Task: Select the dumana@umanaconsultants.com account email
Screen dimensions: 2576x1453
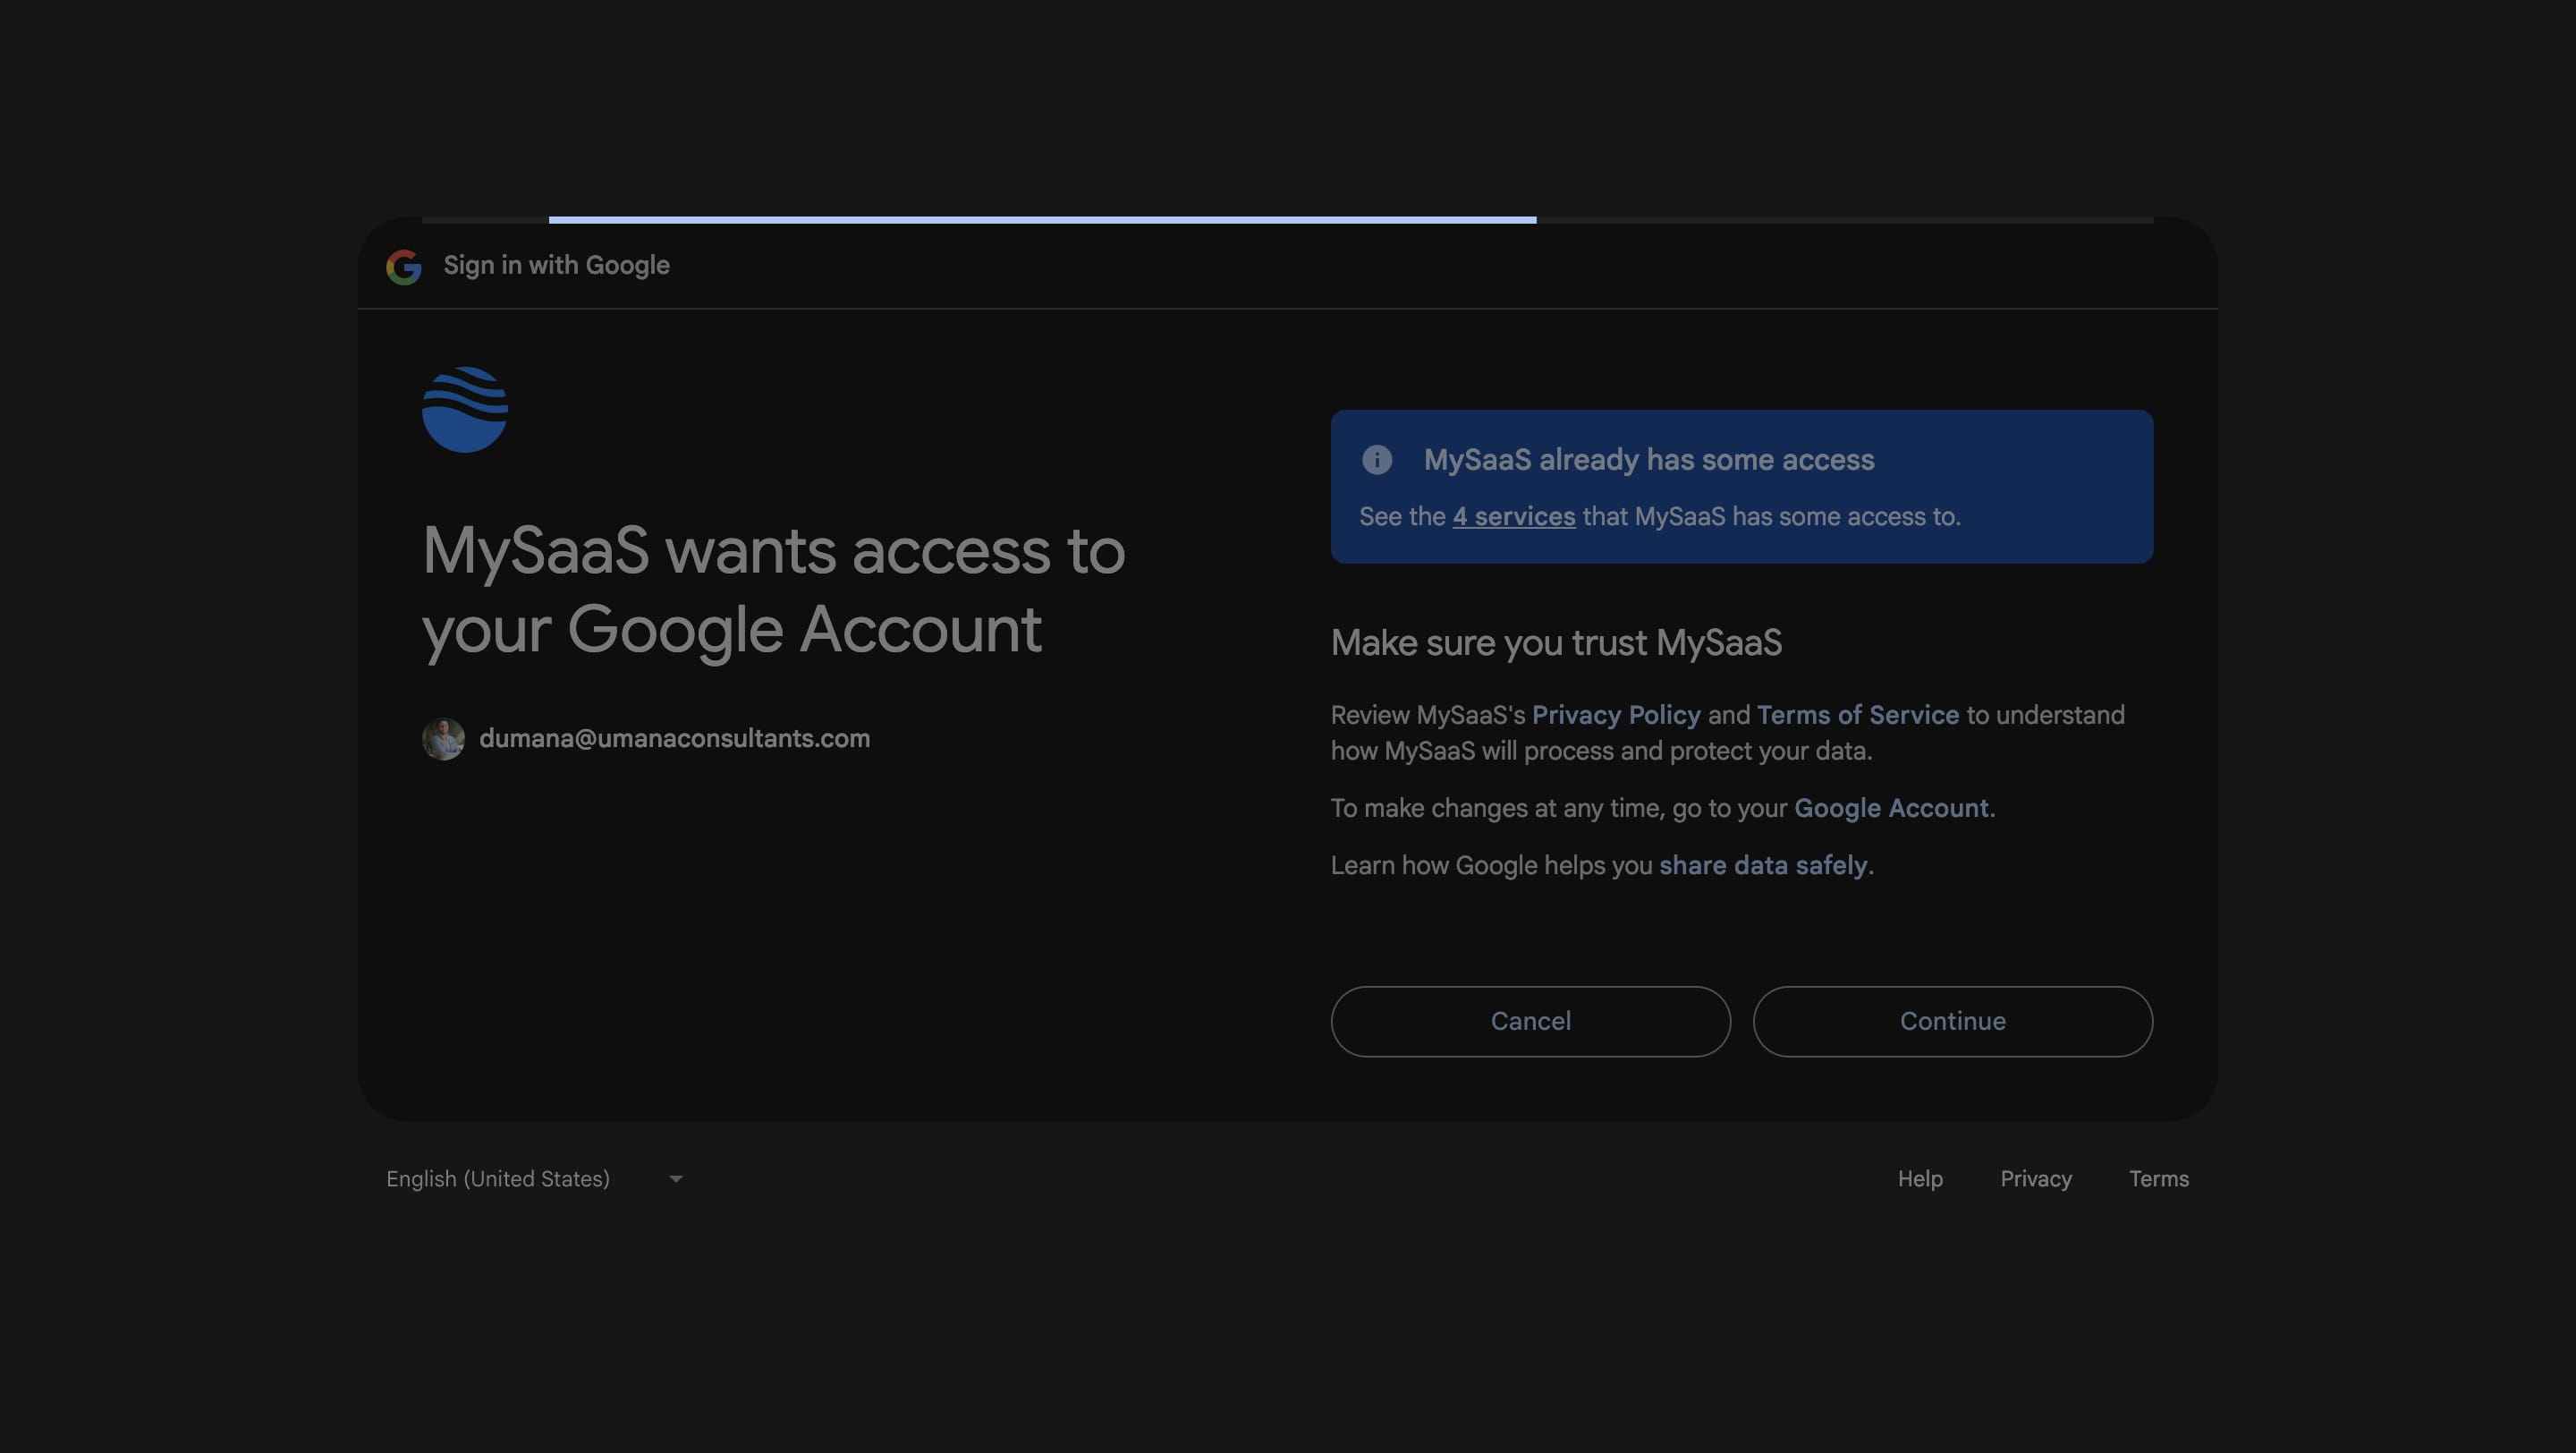Action: [x=674, y=739]
